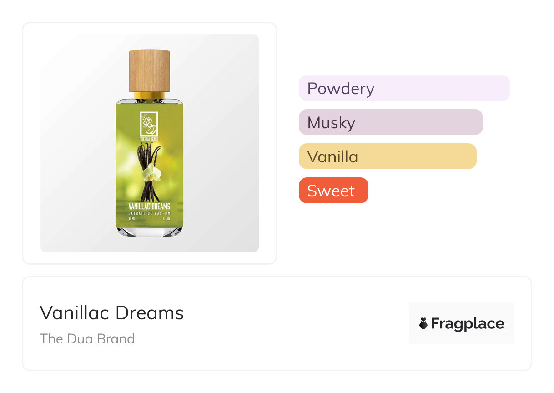Open The Dua Brand link below the title
Image resolution: width=554 pixels, height=393 pixels.
click(x=87, y=339)
